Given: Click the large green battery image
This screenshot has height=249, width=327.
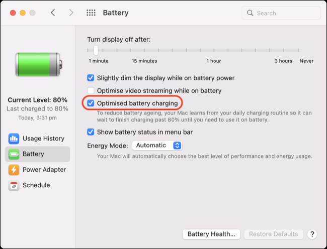Looking at the screenshot, I should point(39,64).
